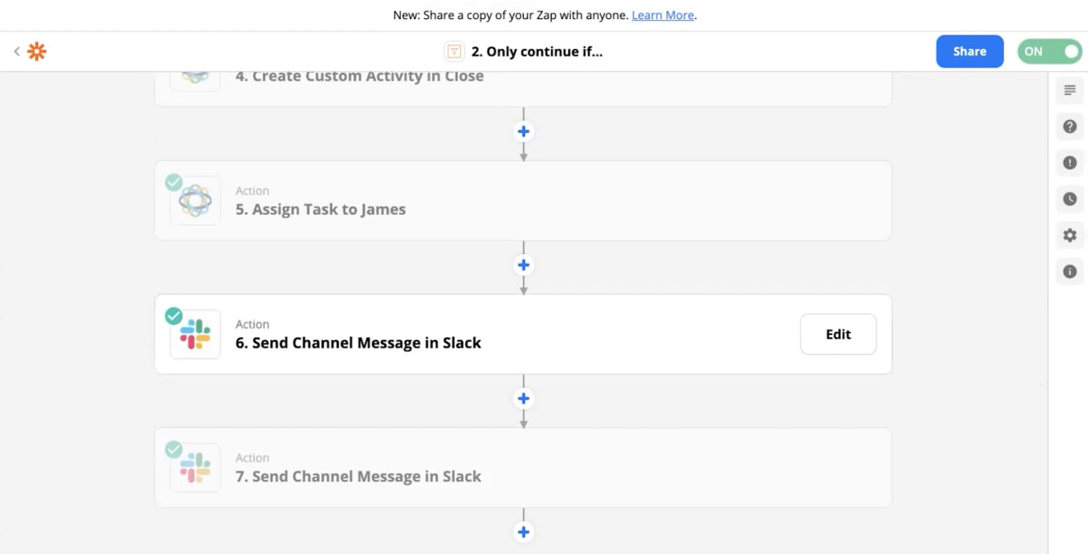Open the alerts exclamation mark icon
Screen dimensions: 1088x554
1070,163
